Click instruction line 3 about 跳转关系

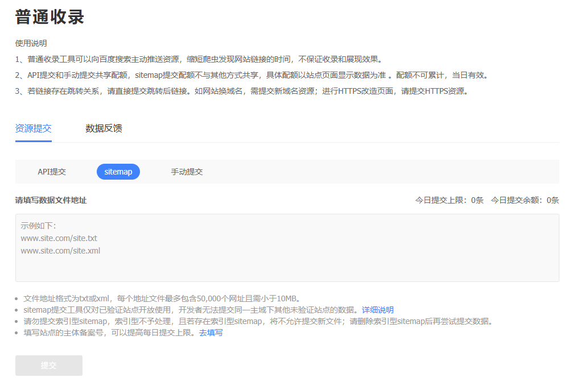(x=243, y=91)
